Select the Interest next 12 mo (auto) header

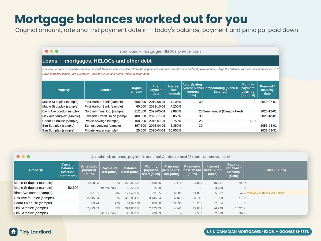[213, 170]
